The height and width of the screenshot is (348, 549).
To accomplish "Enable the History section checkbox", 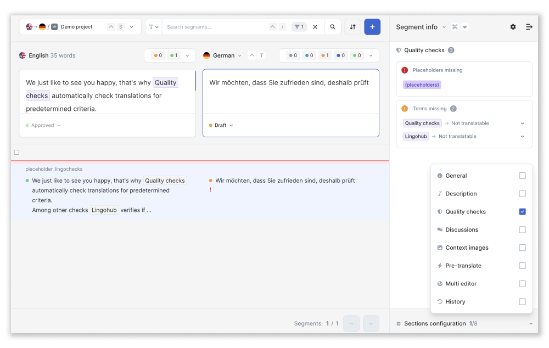I will coord(523,301).
